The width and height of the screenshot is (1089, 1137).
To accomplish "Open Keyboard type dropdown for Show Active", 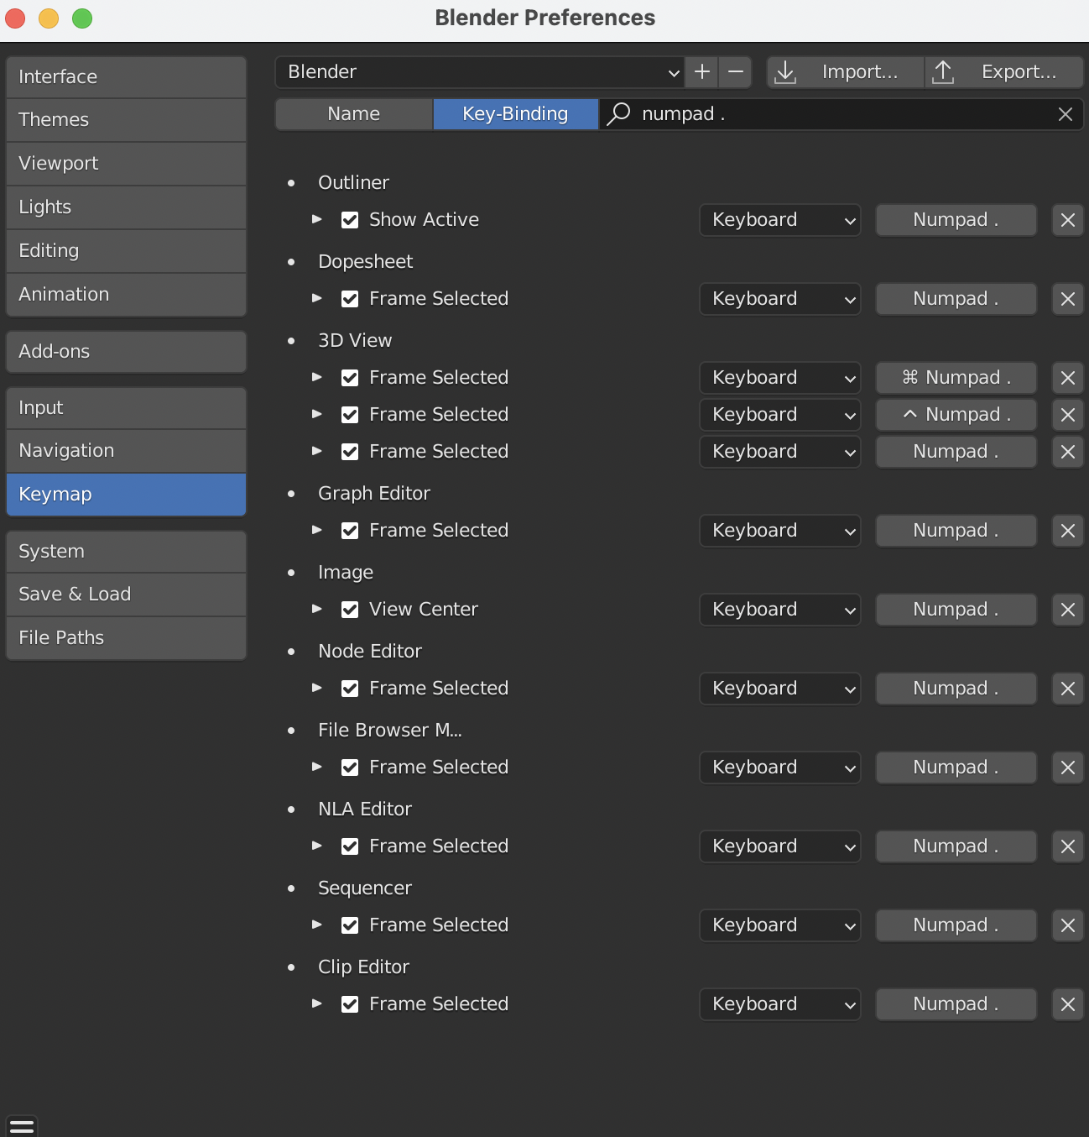I will [x=780, y=220].
